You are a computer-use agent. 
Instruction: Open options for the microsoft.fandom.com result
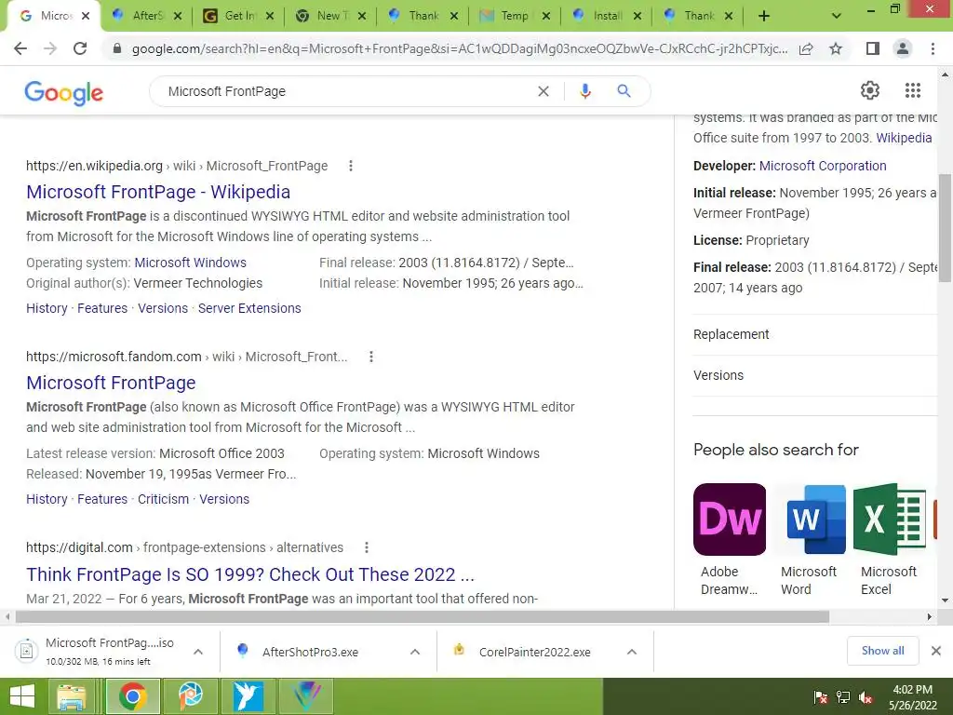pos(371,357)
